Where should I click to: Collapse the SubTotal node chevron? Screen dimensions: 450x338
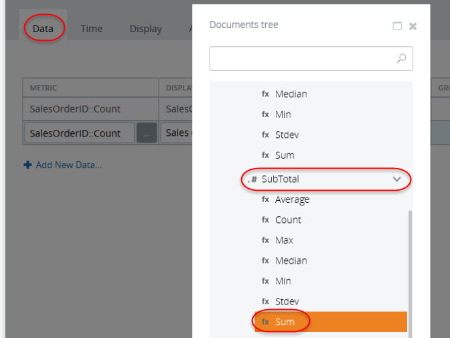[x=397, y=179]
